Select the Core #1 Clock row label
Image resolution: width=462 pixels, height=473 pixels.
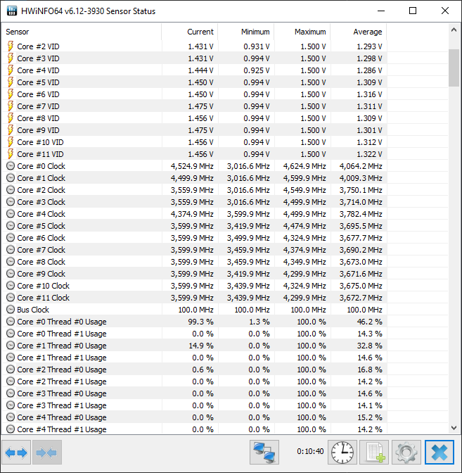[41, 178]
